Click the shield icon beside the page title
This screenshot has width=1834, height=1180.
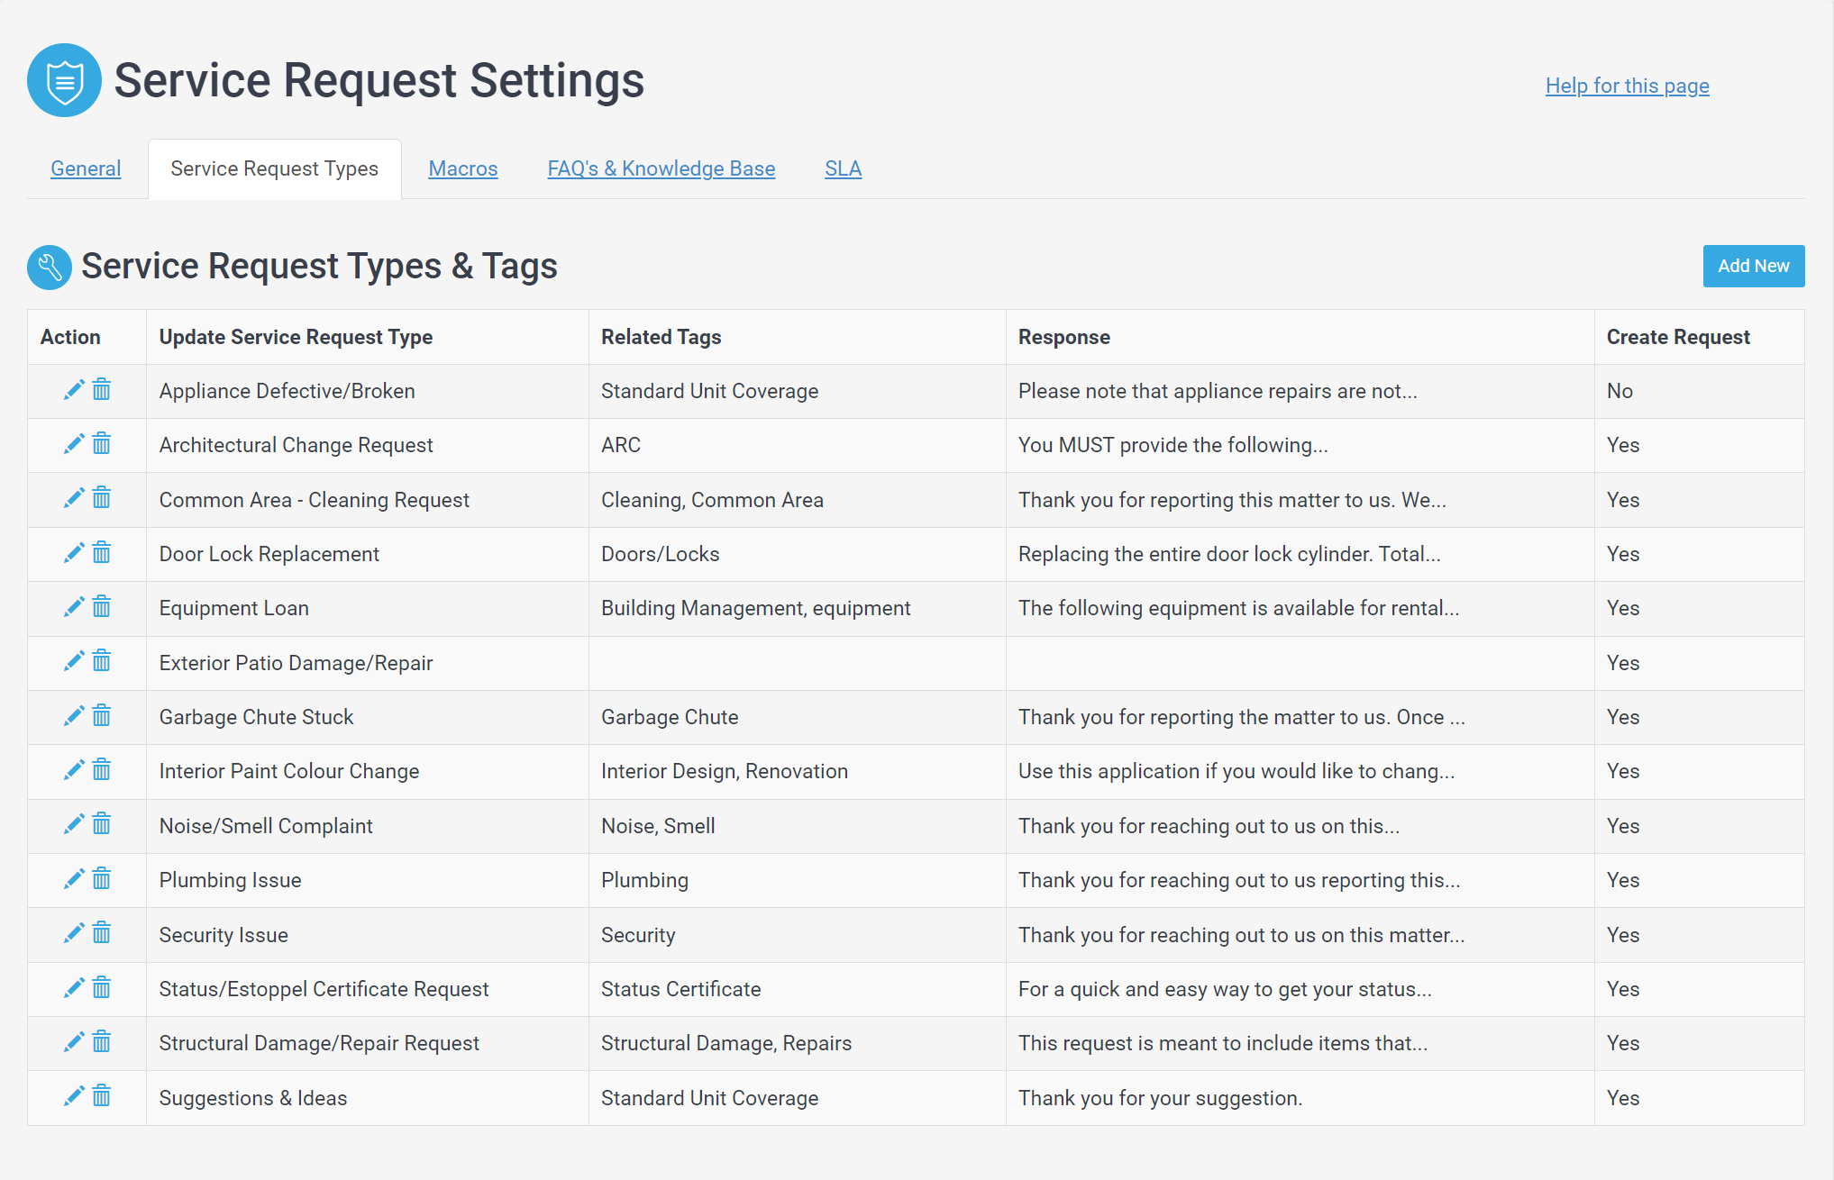[x=64, y=80]
